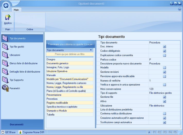This screenshot has height=135, width=183.
Task: Click the Applica save icon
Action: (8, 18)
